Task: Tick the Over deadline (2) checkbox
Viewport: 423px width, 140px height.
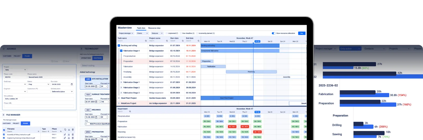Action: click(181, 33)
